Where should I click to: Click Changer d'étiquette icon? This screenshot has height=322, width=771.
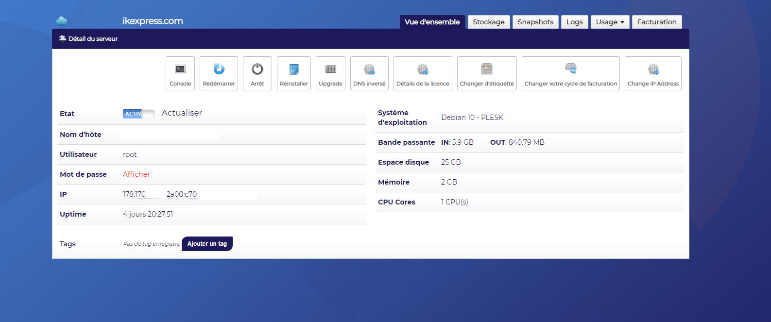(x=487, y=73)
